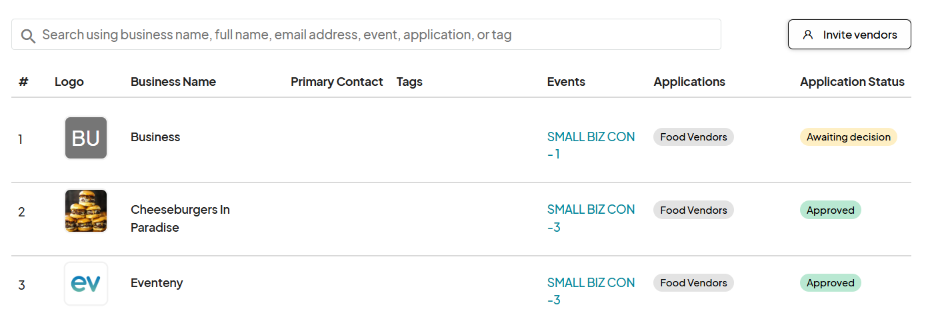Focus the vendor search field

[x=373, y=35]
